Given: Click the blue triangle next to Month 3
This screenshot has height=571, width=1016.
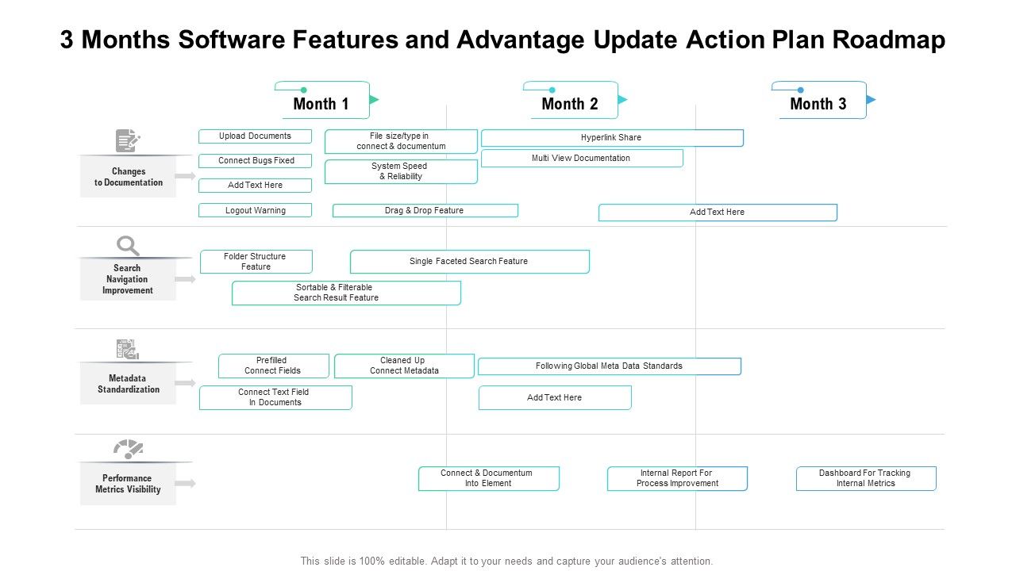Looking at the screenshot, I should click(x=872, y=99).
